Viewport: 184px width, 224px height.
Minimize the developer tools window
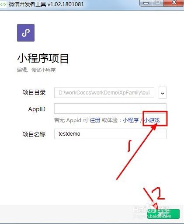coord(146,3)
